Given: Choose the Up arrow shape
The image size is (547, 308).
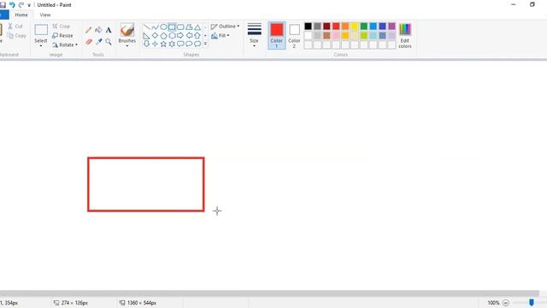Looking at the screenshot, I should [x=197, y=36].
